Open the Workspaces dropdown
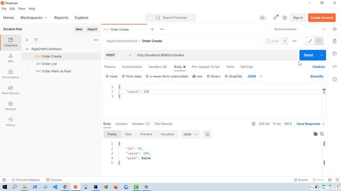This screenshot has width=341, height=191. coord(34,18)
